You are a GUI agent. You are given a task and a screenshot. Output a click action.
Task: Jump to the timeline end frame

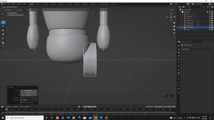95,107
